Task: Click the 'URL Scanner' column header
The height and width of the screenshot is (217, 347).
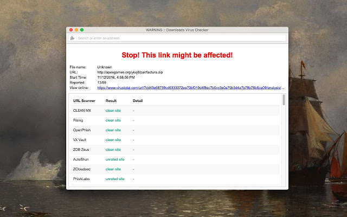Action: pos(84,100)
